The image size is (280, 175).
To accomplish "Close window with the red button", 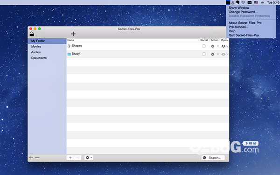I will [31, 29].
